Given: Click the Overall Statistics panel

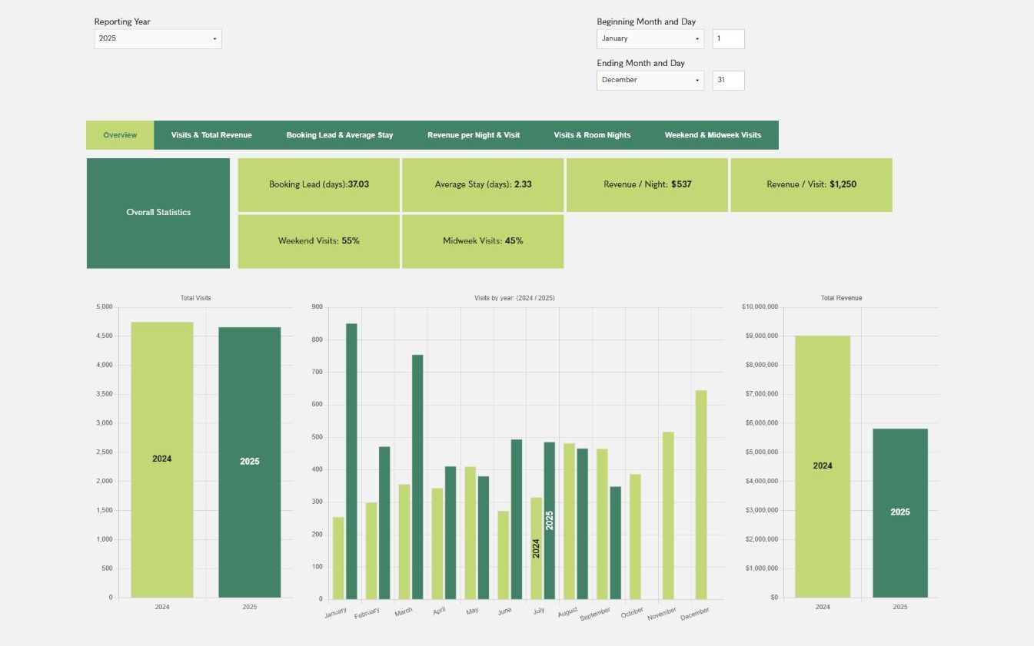Looking at the screenshot, I should (x=158, y=213).
